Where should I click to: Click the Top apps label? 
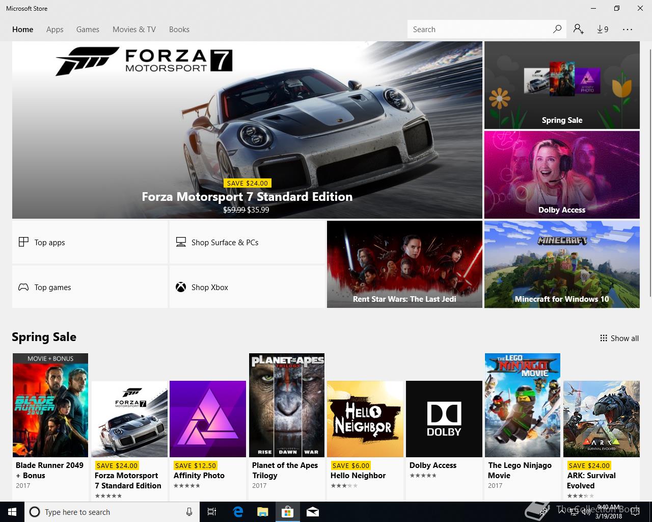50,242
